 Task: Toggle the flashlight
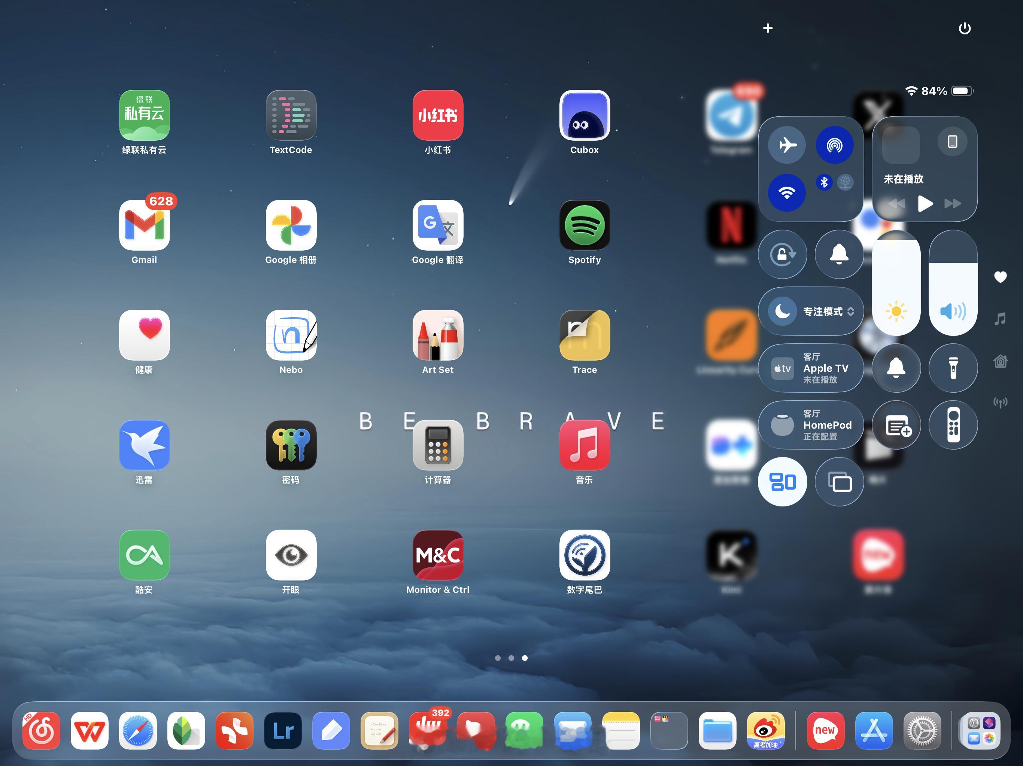tap(953, 368)
